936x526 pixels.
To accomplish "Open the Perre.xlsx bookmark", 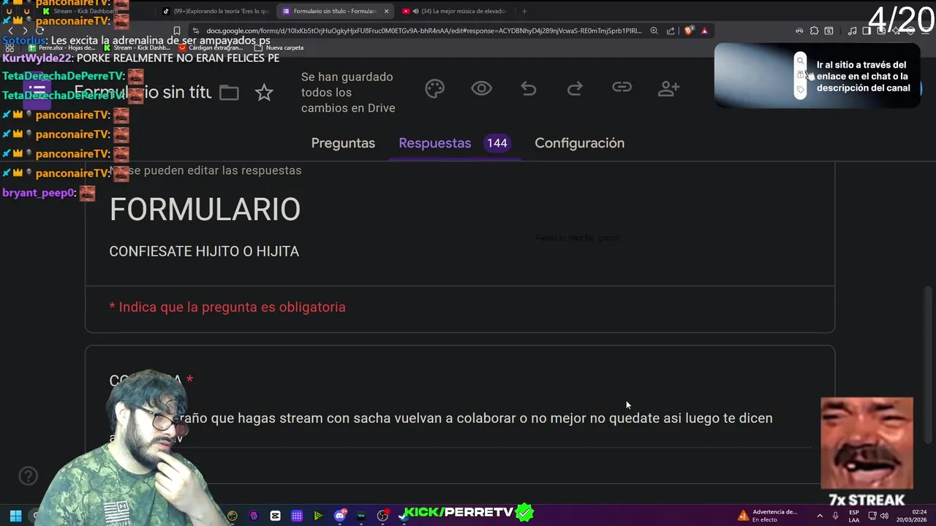I will pyautogui.click(x=63, y=47).
